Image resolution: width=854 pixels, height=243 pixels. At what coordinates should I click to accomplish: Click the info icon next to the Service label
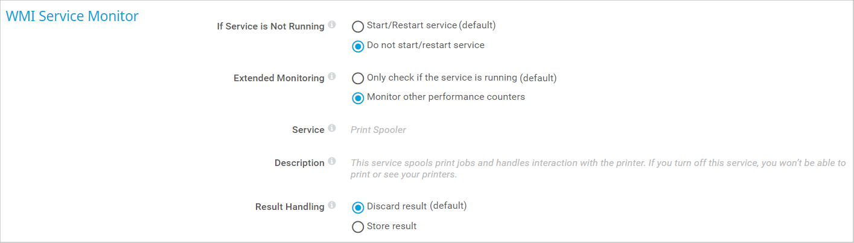click(331, 129)
